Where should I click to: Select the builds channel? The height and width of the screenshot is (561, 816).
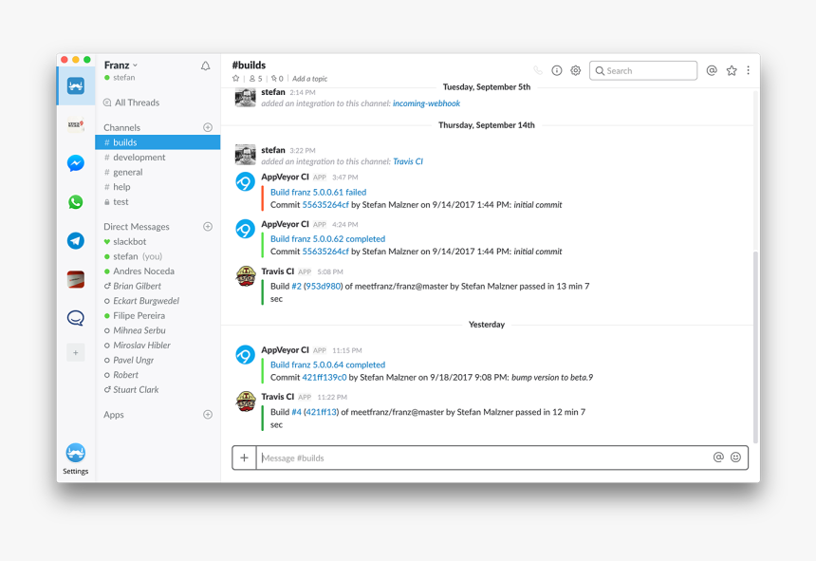pos(158,142)
